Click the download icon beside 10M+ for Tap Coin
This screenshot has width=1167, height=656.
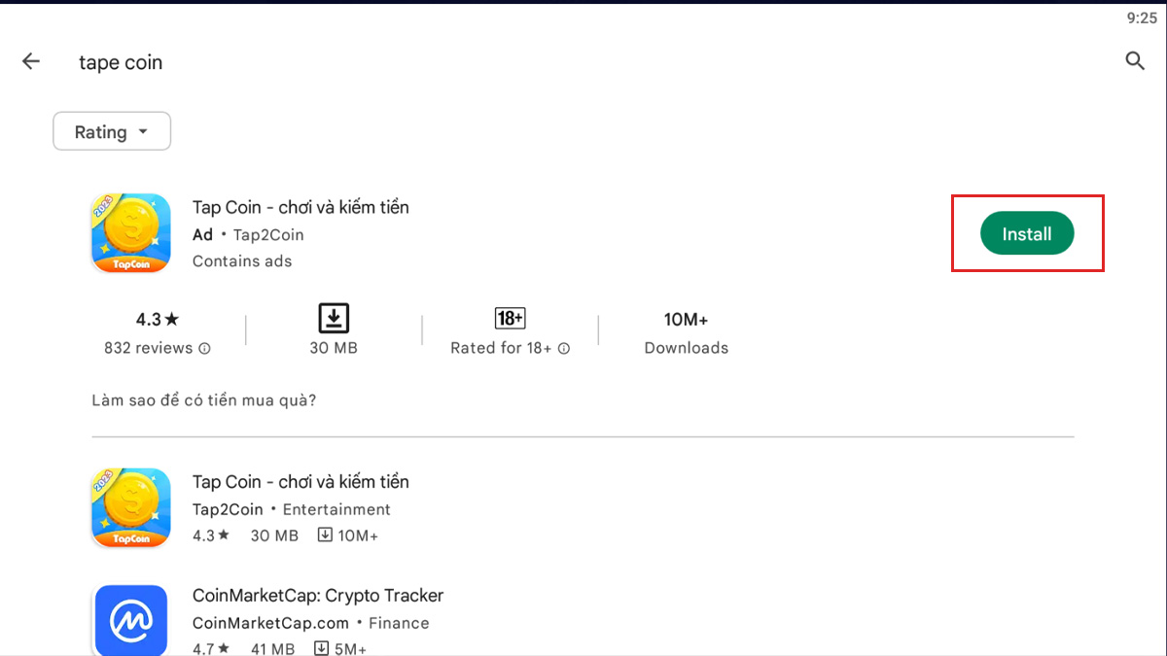(x=325, y=535)
